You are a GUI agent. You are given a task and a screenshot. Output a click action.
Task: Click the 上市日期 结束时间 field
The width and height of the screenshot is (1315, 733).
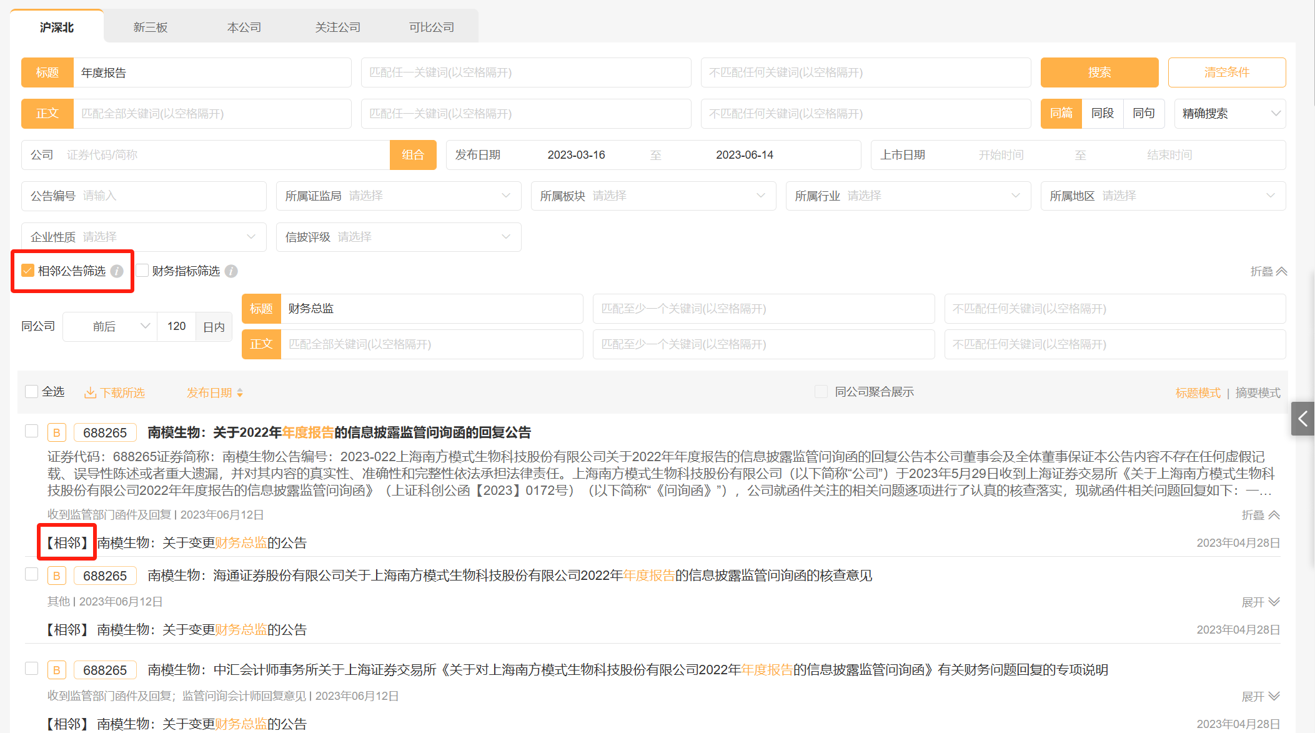[1169, 155]
